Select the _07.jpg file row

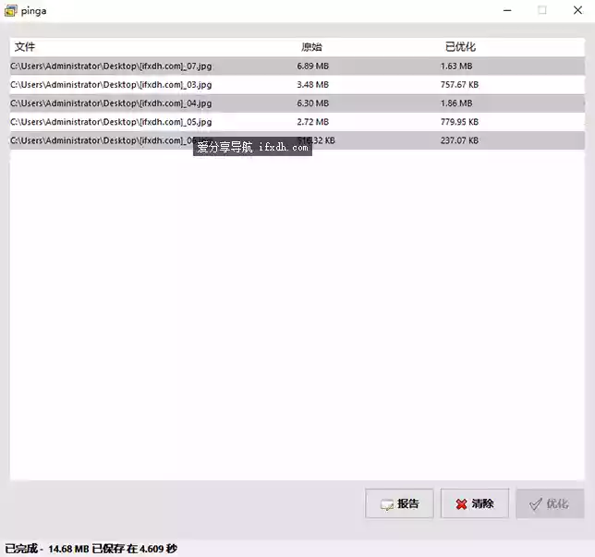[297, 66]
